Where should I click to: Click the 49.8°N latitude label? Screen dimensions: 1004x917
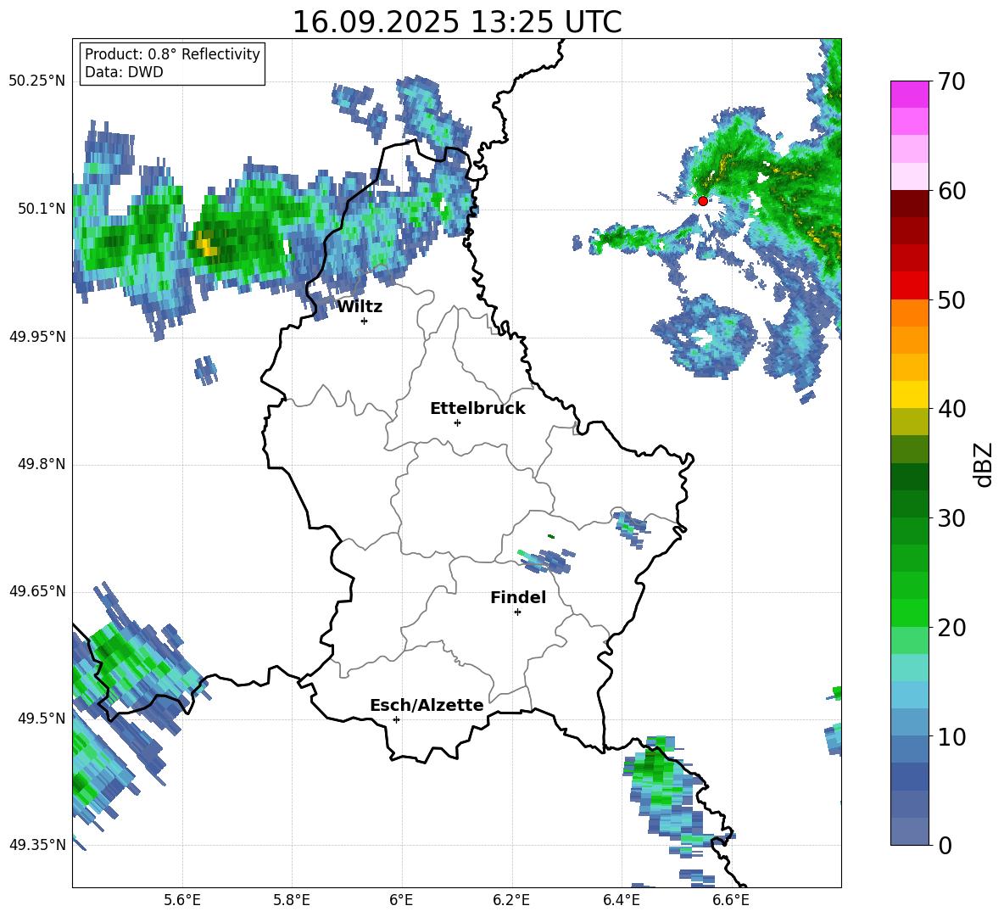(x=42, y=464)
